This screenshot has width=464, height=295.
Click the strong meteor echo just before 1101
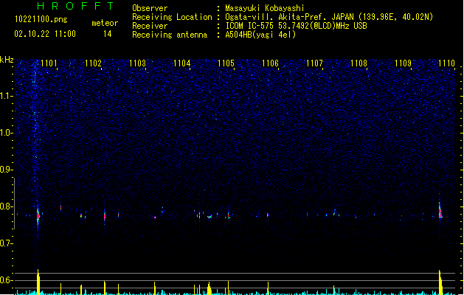coord(38,216)
